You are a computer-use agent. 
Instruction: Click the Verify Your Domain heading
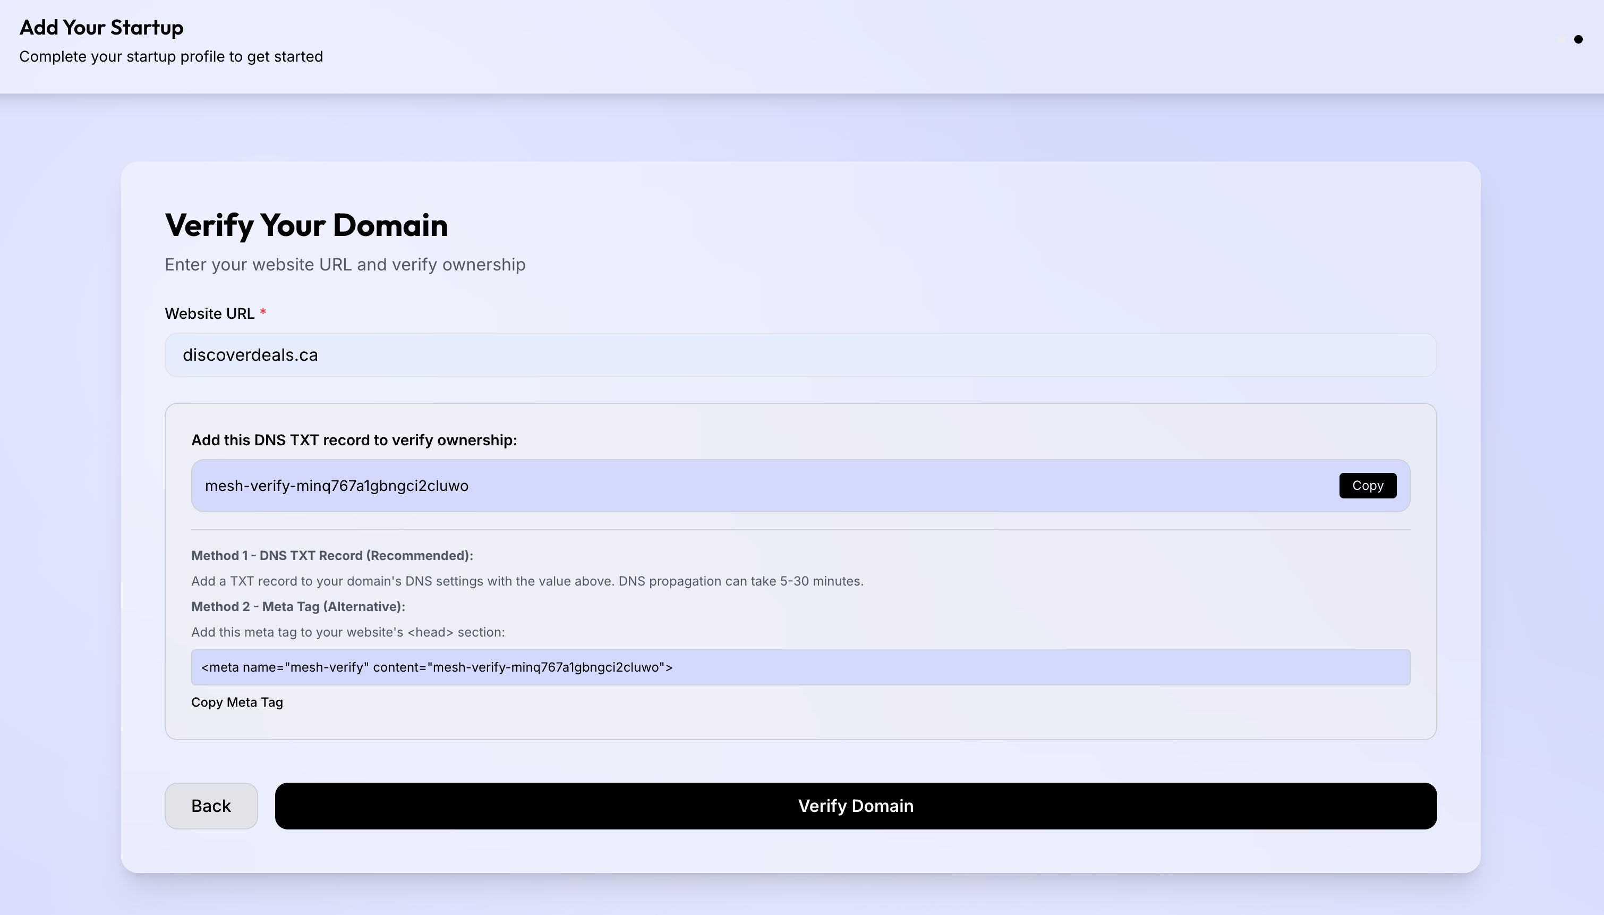point(306,224)
